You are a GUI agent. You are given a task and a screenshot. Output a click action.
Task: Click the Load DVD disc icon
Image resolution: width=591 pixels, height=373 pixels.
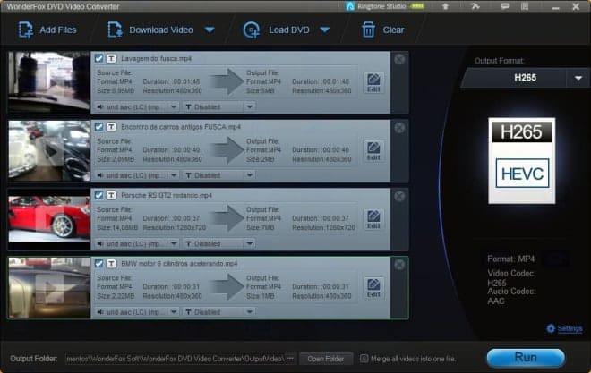(252, 30)
